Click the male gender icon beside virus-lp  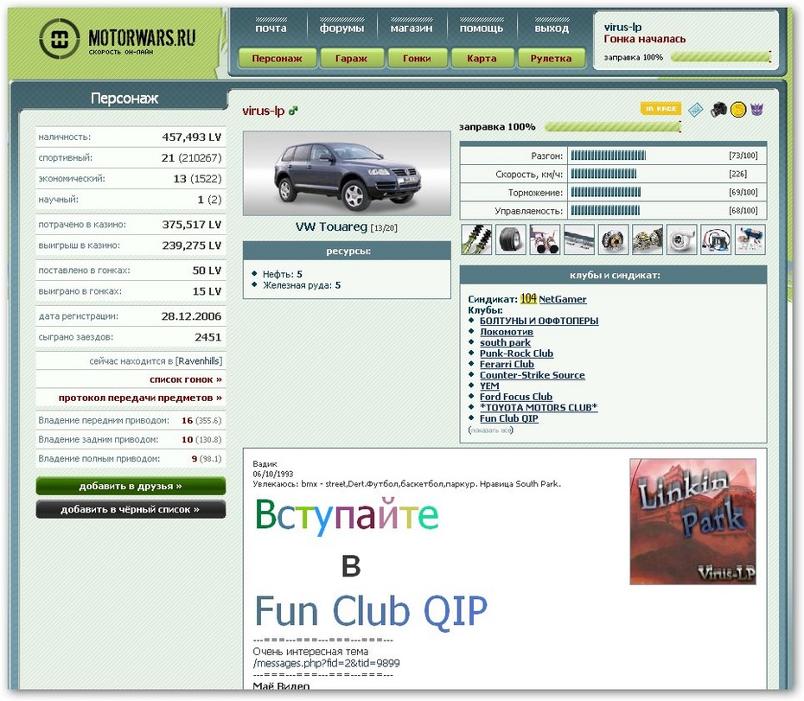(x=293, y=111)
